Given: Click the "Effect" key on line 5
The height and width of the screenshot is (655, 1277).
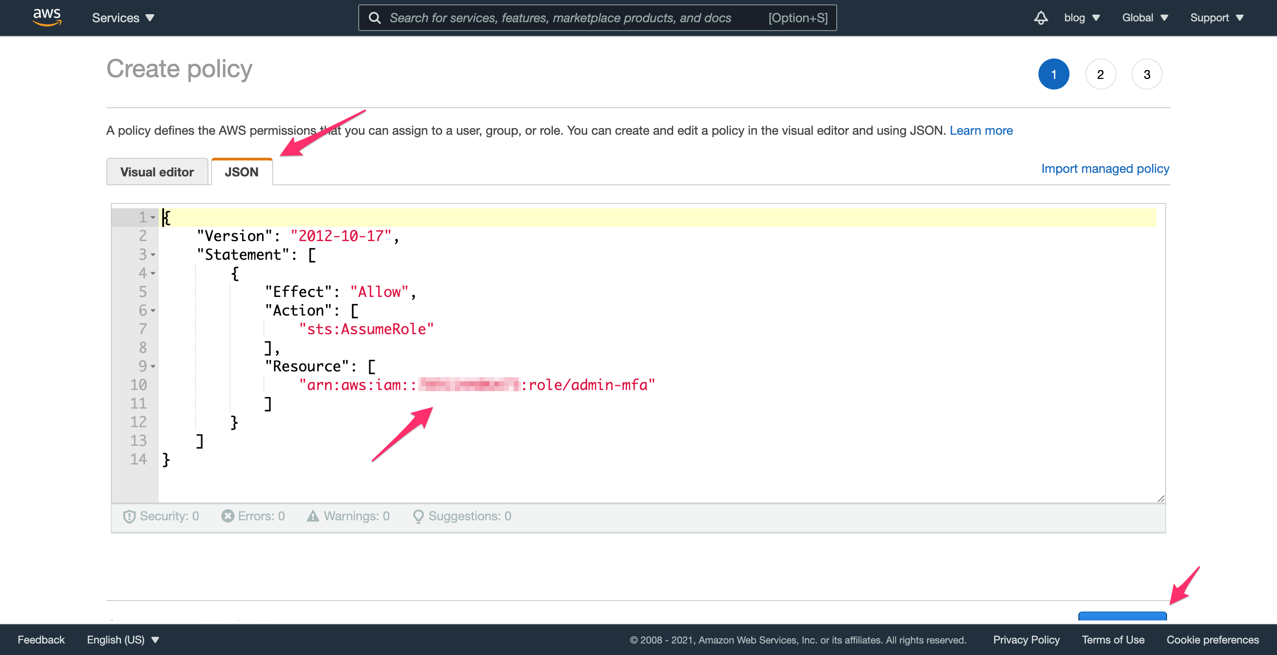Looking at the screenshot, I should coord(298,292).
